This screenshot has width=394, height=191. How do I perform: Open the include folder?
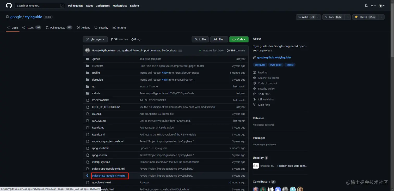96,93
